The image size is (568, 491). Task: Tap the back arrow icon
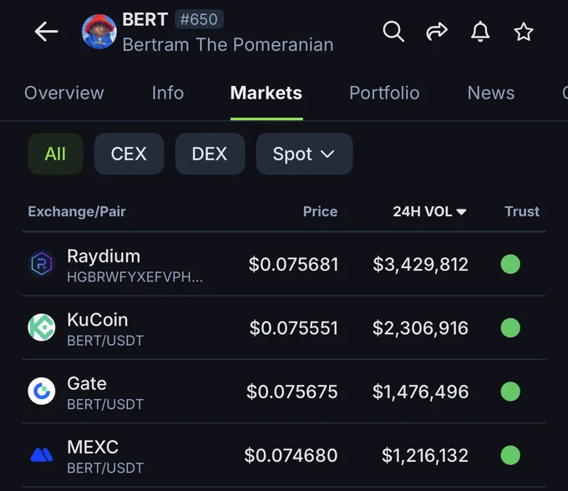(x=46, y=32)
